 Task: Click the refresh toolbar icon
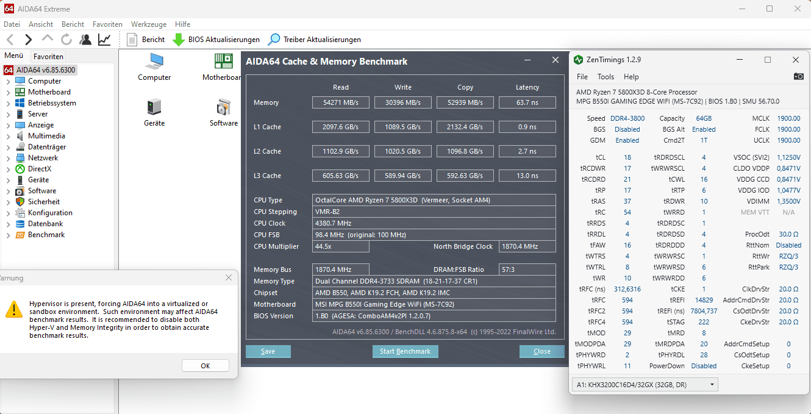tap(66, 40)
